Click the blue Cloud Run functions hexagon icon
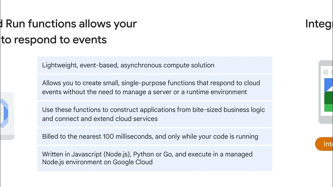Viewport: 333px width, 187px height. 4,113
